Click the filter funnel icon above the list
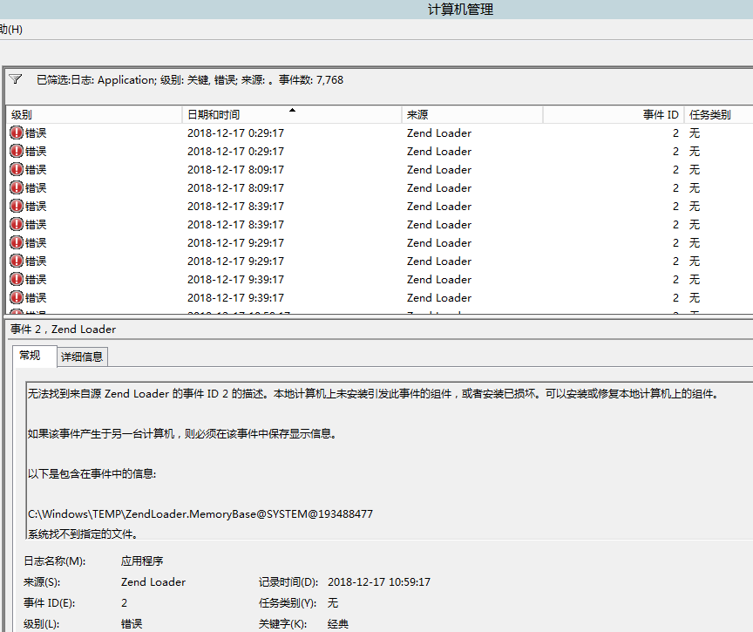The image size is (753, 632). 16,79
